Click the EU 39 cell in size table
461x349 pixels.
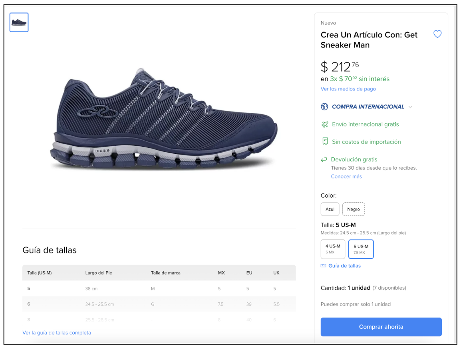pos(249,304)
